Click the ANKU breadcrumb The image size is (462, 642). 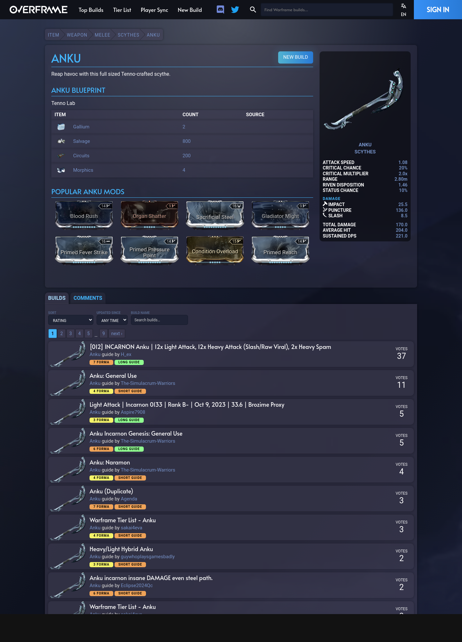click(x=153, y=35)
